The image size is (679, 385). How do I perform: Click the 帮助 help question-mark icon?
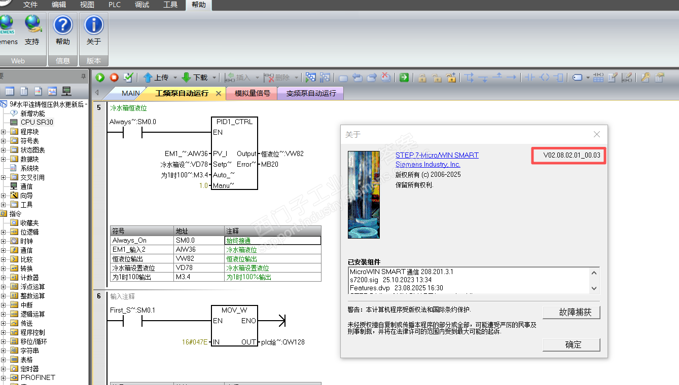63,24
